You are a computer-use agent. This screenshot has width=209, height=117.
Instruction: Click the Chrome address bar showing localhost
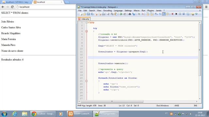tap(45, 7)
